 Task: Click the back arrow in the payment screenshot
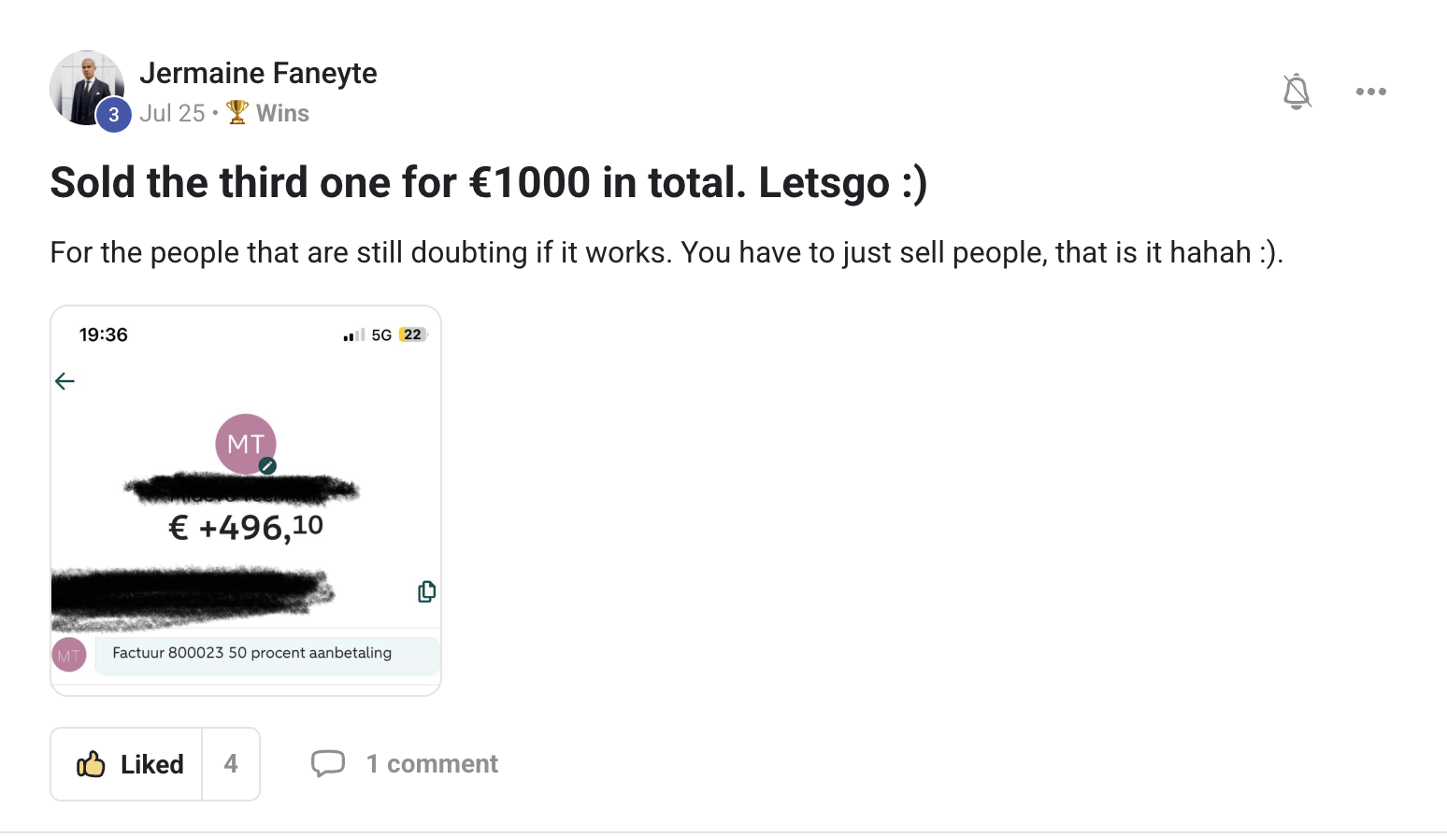pos(64,380)
